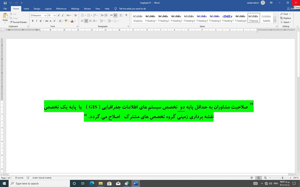Align text left
Image resolution: width=300 pixels, height=187 pixels.
pos(82,21)
